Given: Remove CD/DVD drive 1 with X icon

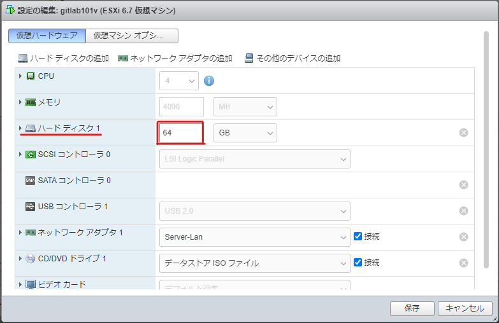Looking at the screenshot, I should [464, 263].
